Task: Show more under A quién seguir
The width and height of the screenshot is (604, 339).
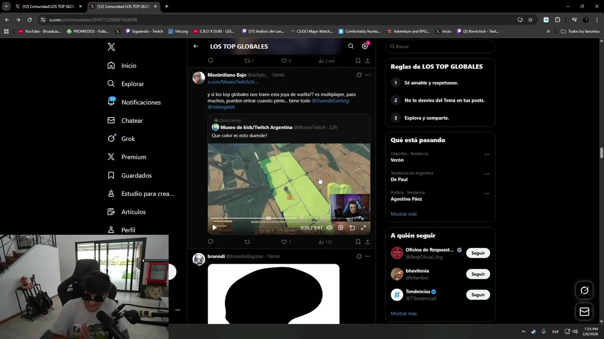Action: pos(403,314)
